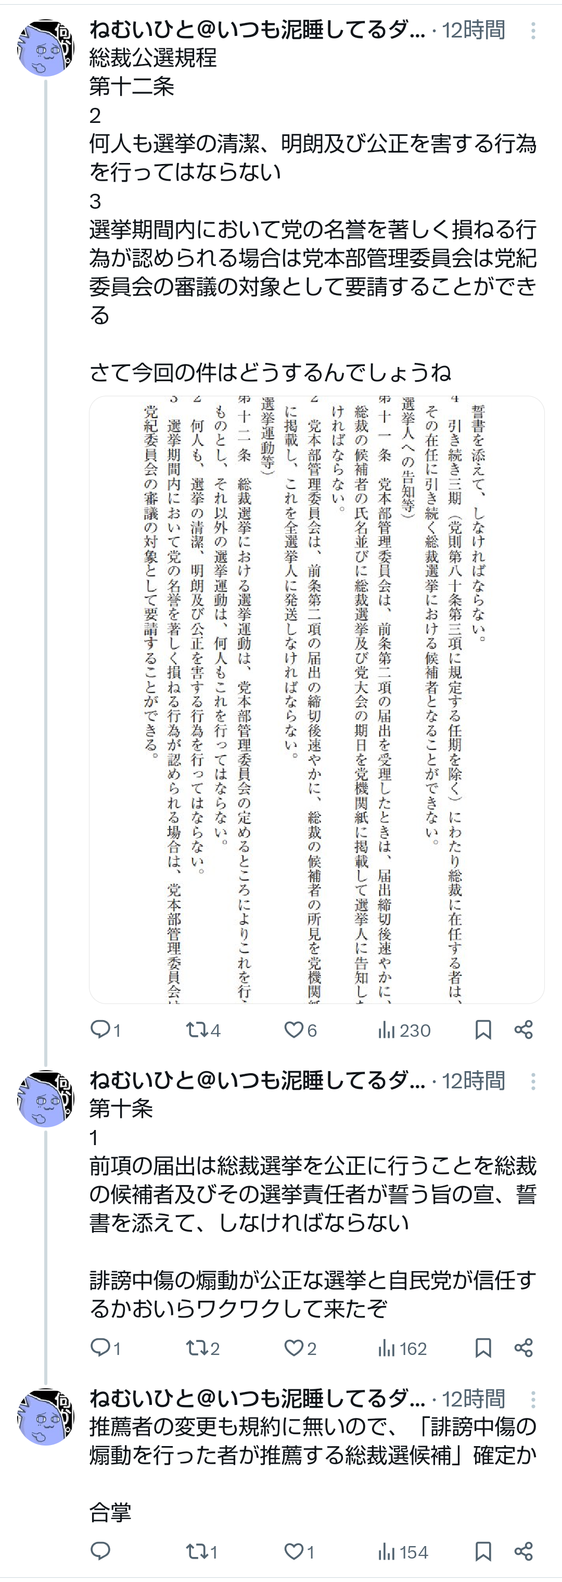Reply to the third tweet ending with 合掌
Image resolution: width=562 pixels, height=1582 pixels.
tap(100, 1551)
